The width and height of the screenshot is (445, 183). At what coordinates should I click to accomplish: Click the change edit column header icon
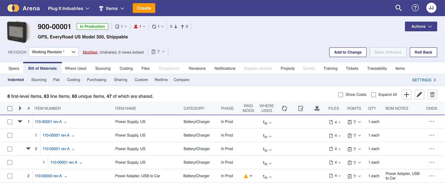click(x=300, y=108)
